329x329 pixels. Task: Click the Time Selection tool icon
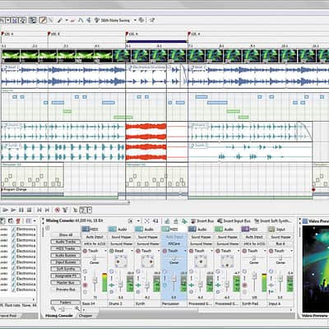[x=89, y=20]
